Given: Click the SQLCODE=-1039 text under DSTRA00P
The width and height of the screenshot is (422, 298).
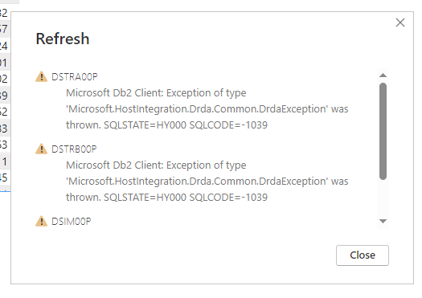Looking at the screenshot, I should (228, 125).
